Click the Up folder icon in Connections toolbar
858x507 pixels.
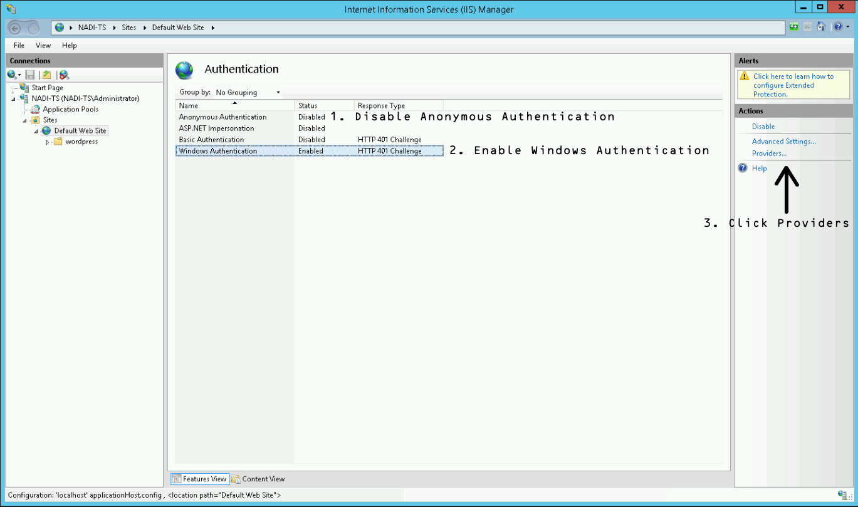tap(46, 75)
